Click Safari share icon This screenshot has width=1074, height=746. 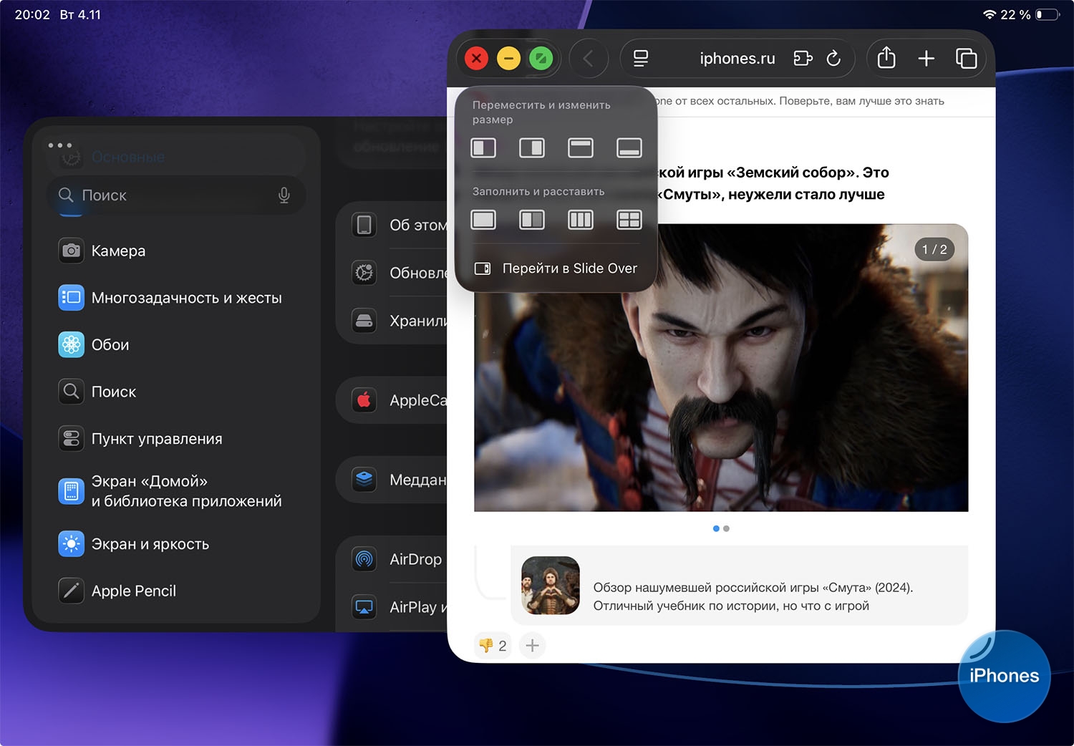[x=886, y=58]
